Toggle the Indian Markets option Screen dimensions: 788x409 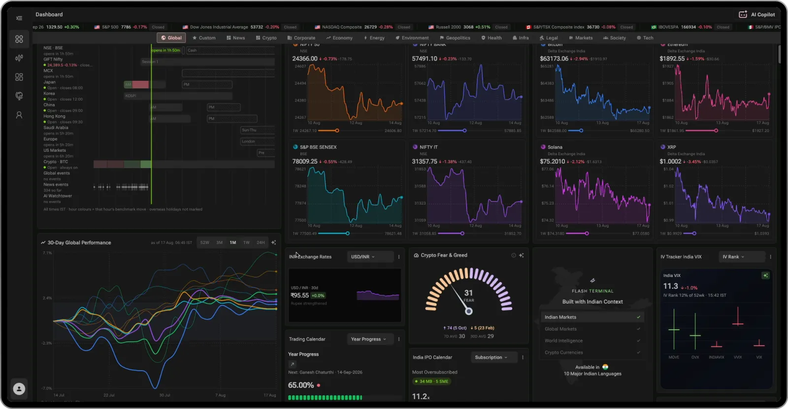click(x=592, y=317)
